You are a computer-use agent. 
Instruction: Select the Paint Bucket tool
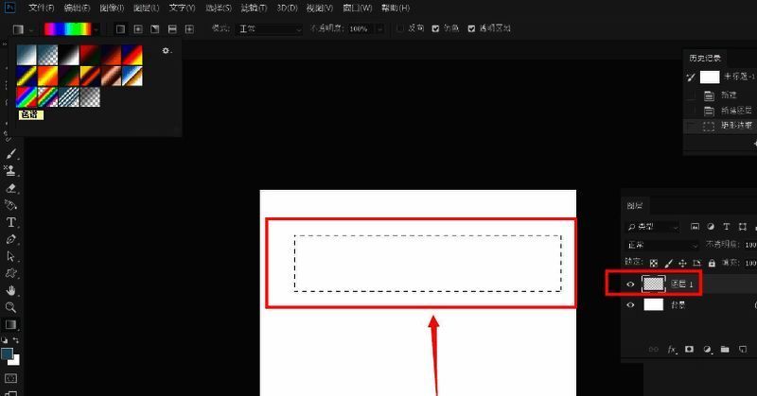[x=10, y=205]
